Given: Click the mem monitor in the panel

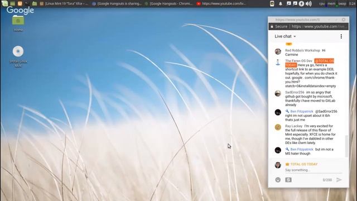Looking at the screenshot, I should (331, 4).
